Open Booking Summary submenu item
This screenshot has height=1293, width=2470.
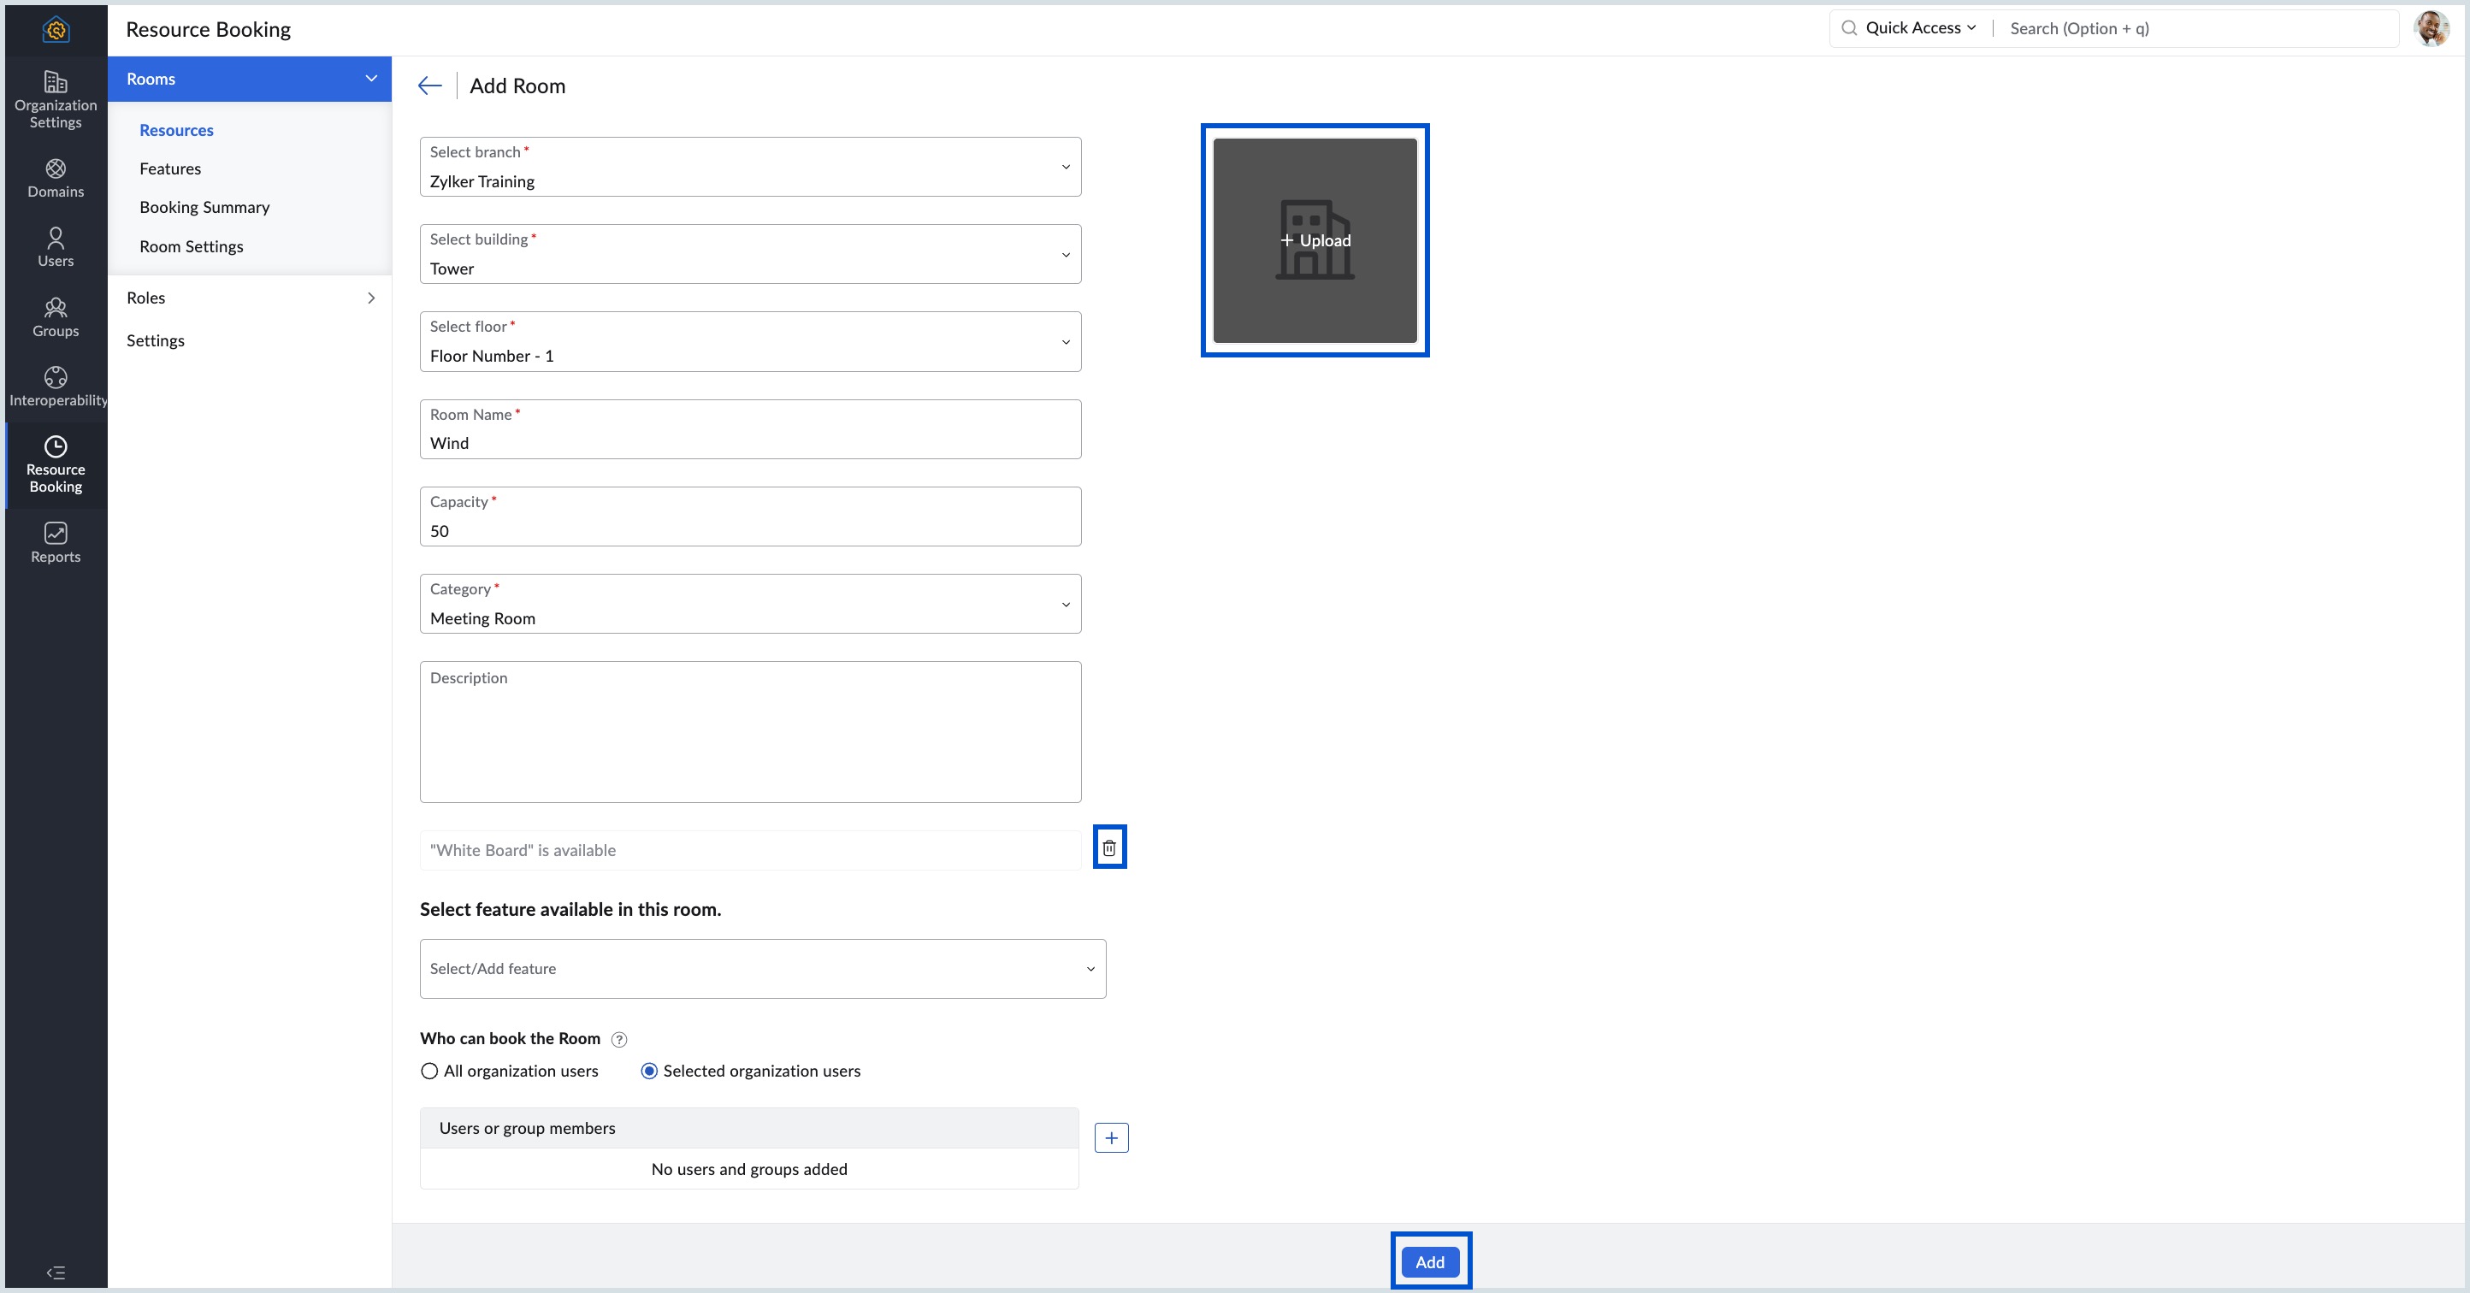(204, 207)
